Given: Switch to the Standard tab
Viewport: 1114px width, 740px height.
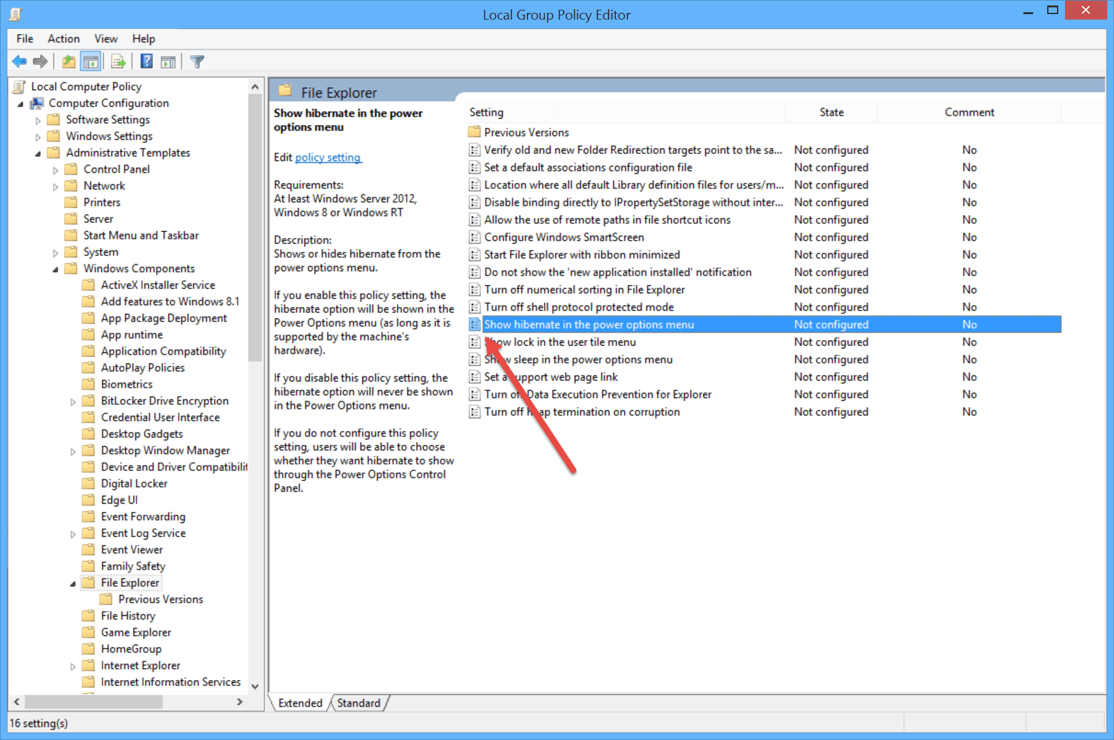Looking at the screenshot, I should pyautogui.click(x=358, y=703).
